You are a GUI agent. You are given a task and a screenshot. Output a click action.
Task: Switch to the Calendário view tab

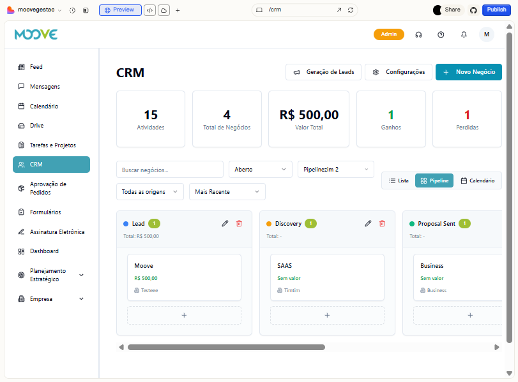coord(478,180)
